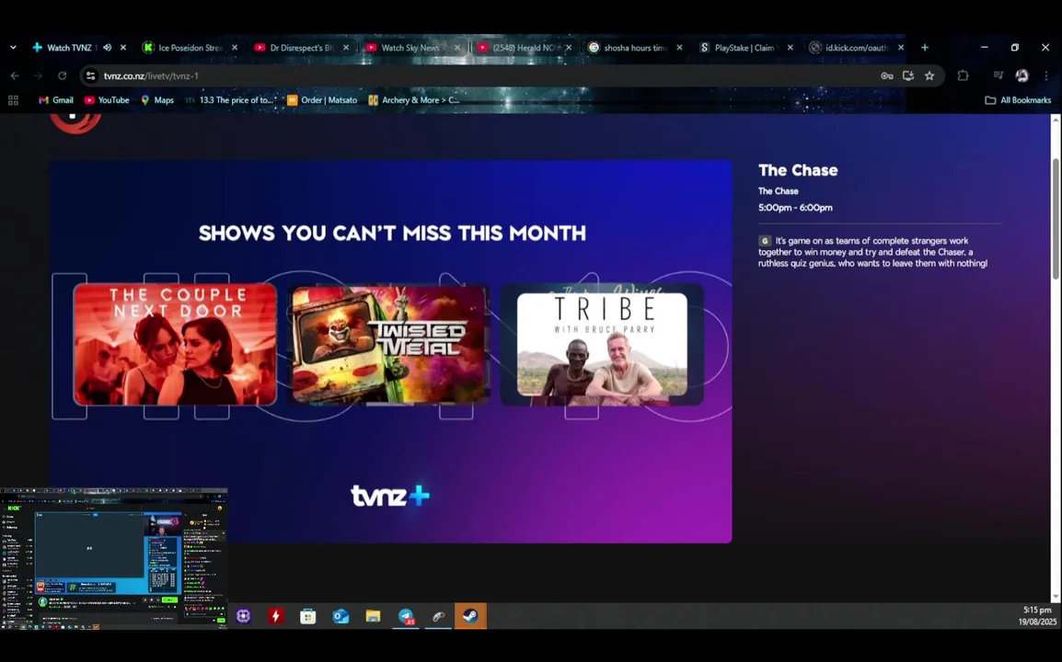1062x662 pixels.
Task: Switch to the Watch Sky News tab
Action: click(x=412, y=48)
